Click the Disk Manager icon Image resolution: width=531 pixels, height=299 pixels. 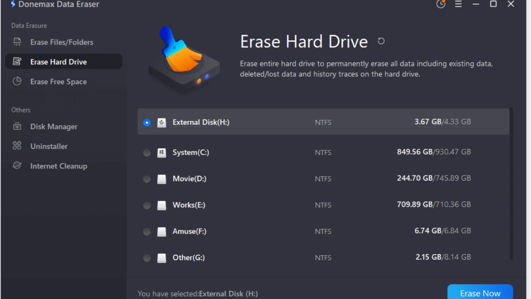click(x=17, y=126)
